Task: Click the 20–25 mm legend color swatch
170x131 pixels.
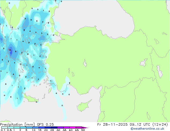Action: pos(48,128)
